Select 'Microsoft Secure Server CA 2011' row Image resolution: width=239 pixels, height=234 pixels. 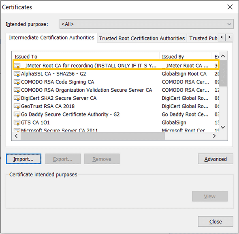(116, 130)
